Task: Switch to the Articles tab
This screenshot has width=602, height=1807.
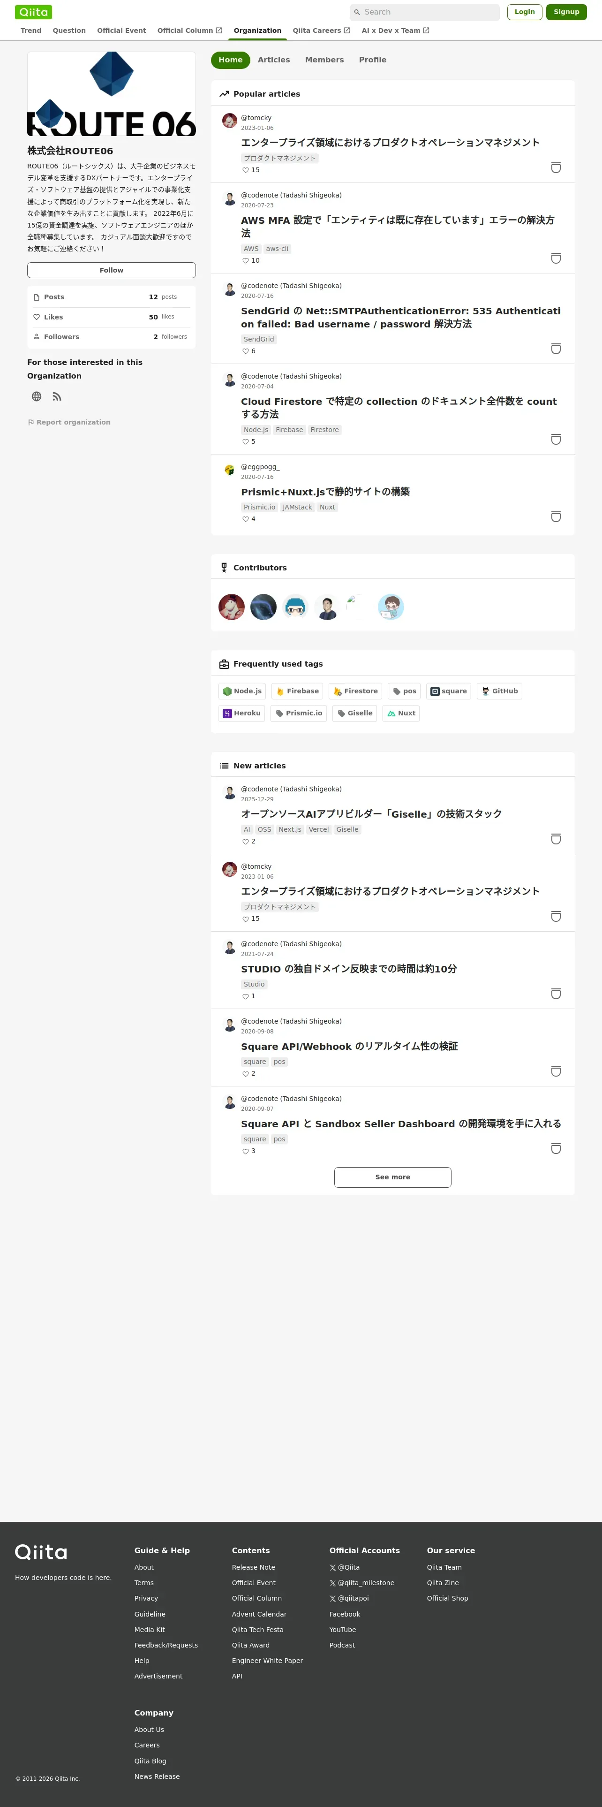Action: click(274, 60)
